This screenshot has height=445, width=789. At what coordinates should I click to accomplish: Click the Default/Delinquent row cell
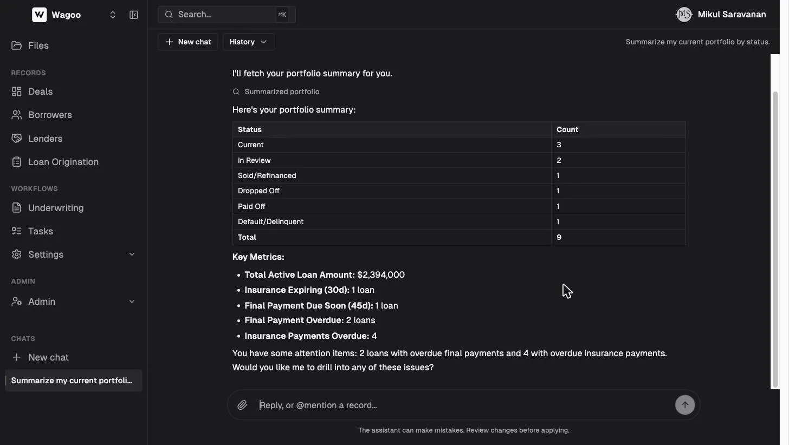(392, 221)
